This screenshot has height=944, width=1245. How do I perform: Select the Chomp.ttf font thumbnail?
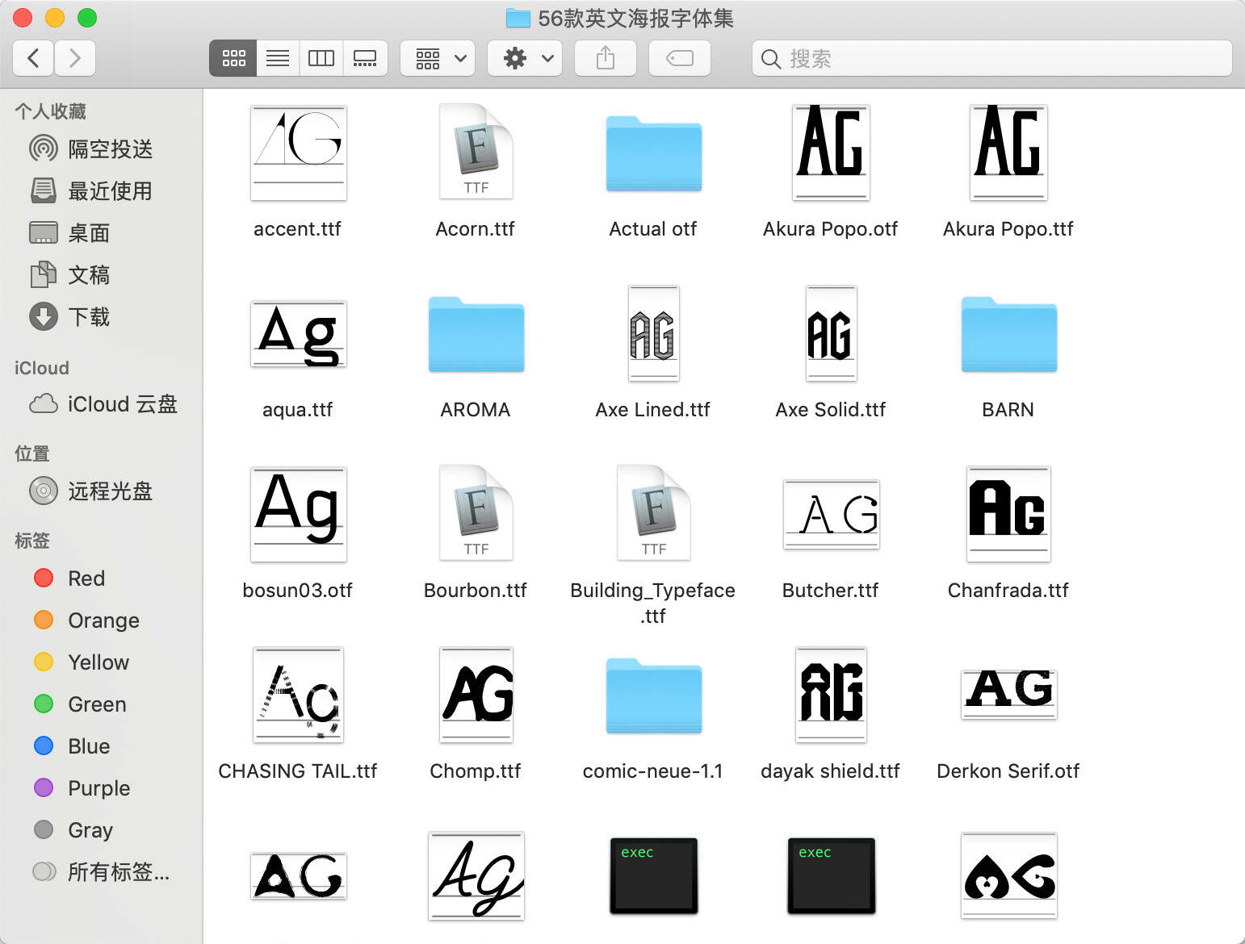point(476,694)
